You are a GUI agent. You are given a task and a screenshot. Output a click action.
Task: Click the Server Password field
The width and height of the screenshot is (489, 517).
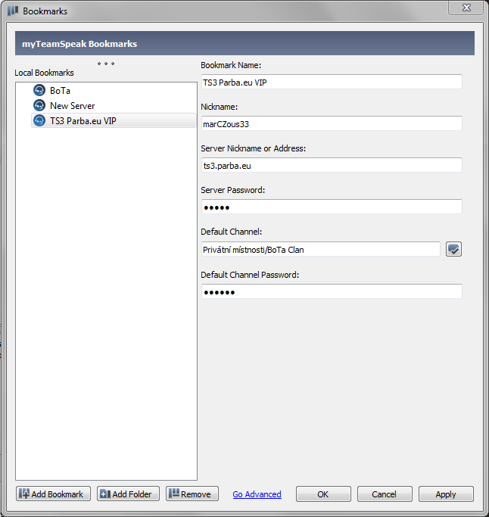pos(332,207)
